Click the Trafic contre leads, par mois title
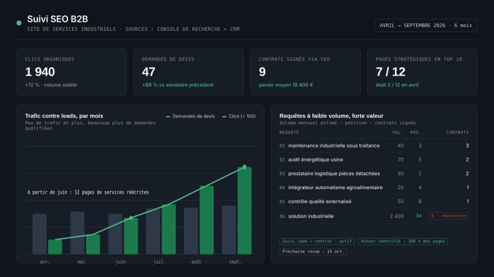Screen dimensions: 494x277 coord(64,116)
